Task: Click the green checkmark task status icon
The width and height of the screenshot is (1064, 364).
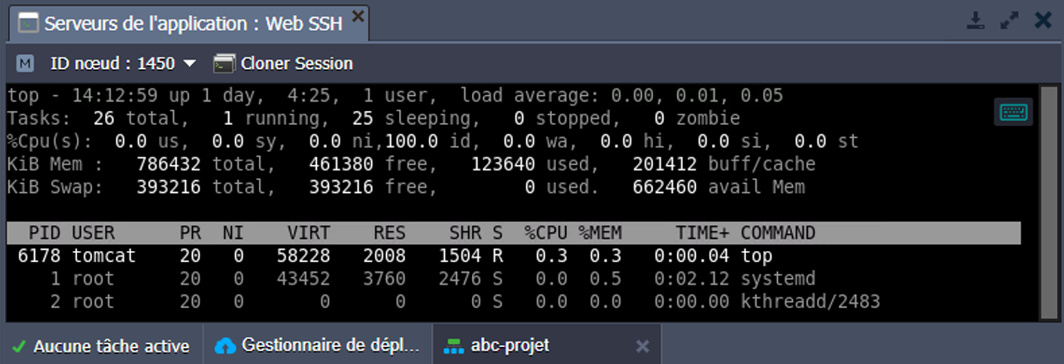Action: click(x=19, y=347)
